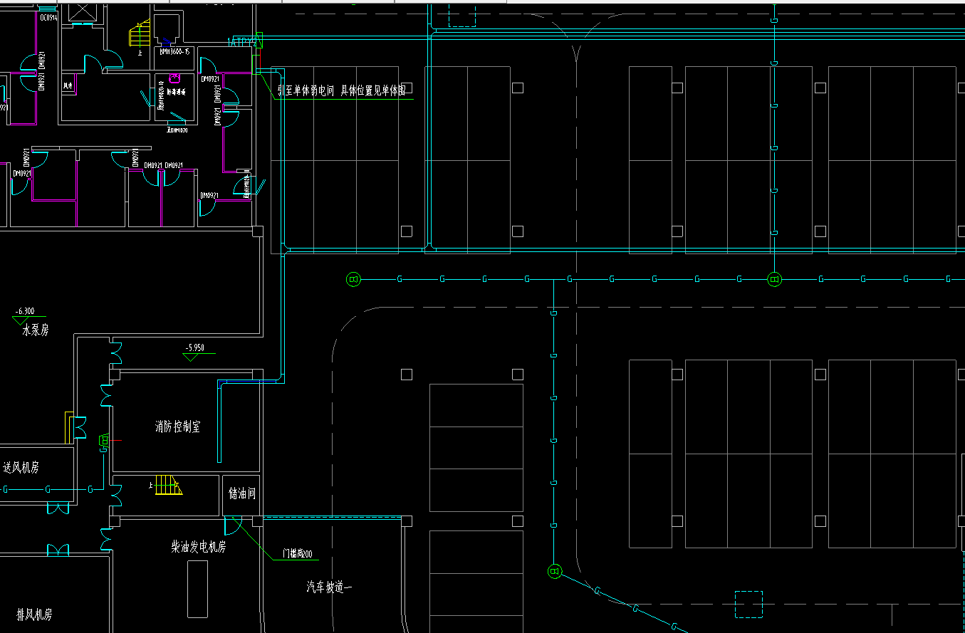Select the 1ATPY2 panel label
965x633 pixels.
241,43
